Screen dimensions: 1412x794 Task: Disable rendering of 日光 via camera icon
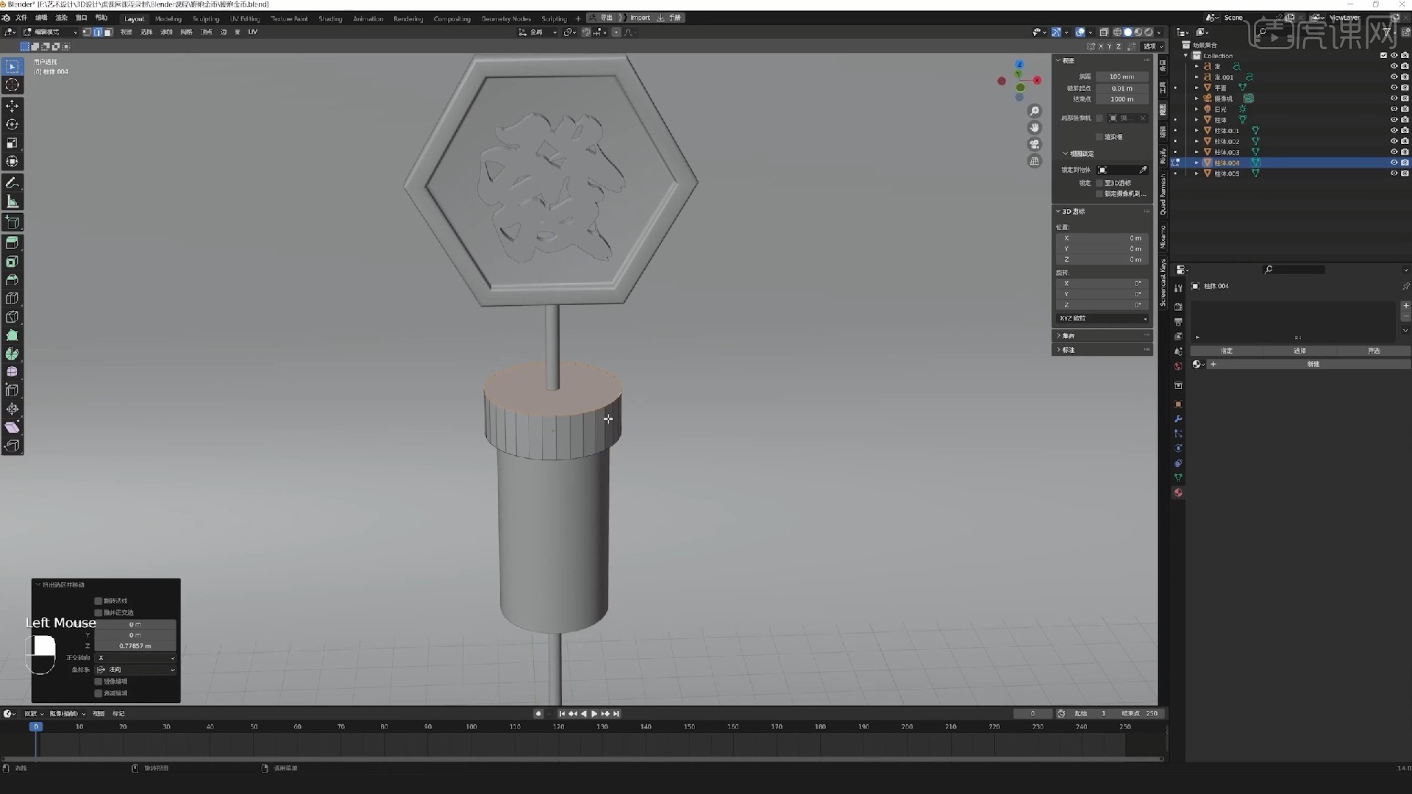click(x=1405, y=109)
